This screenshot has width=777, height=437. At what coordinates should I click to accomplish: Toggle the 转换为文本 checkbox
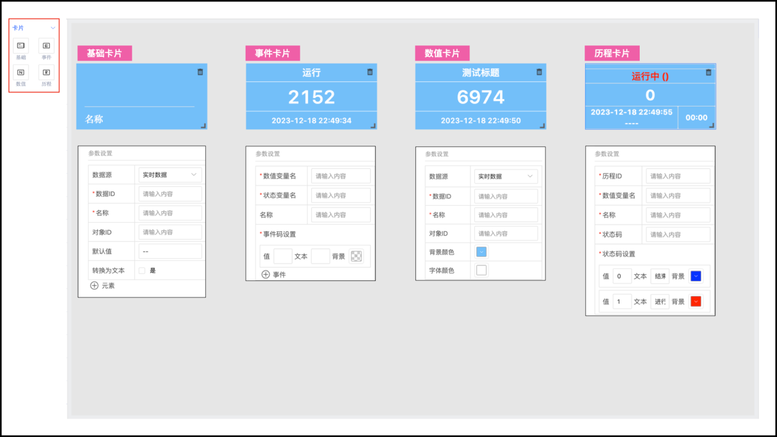142,271
